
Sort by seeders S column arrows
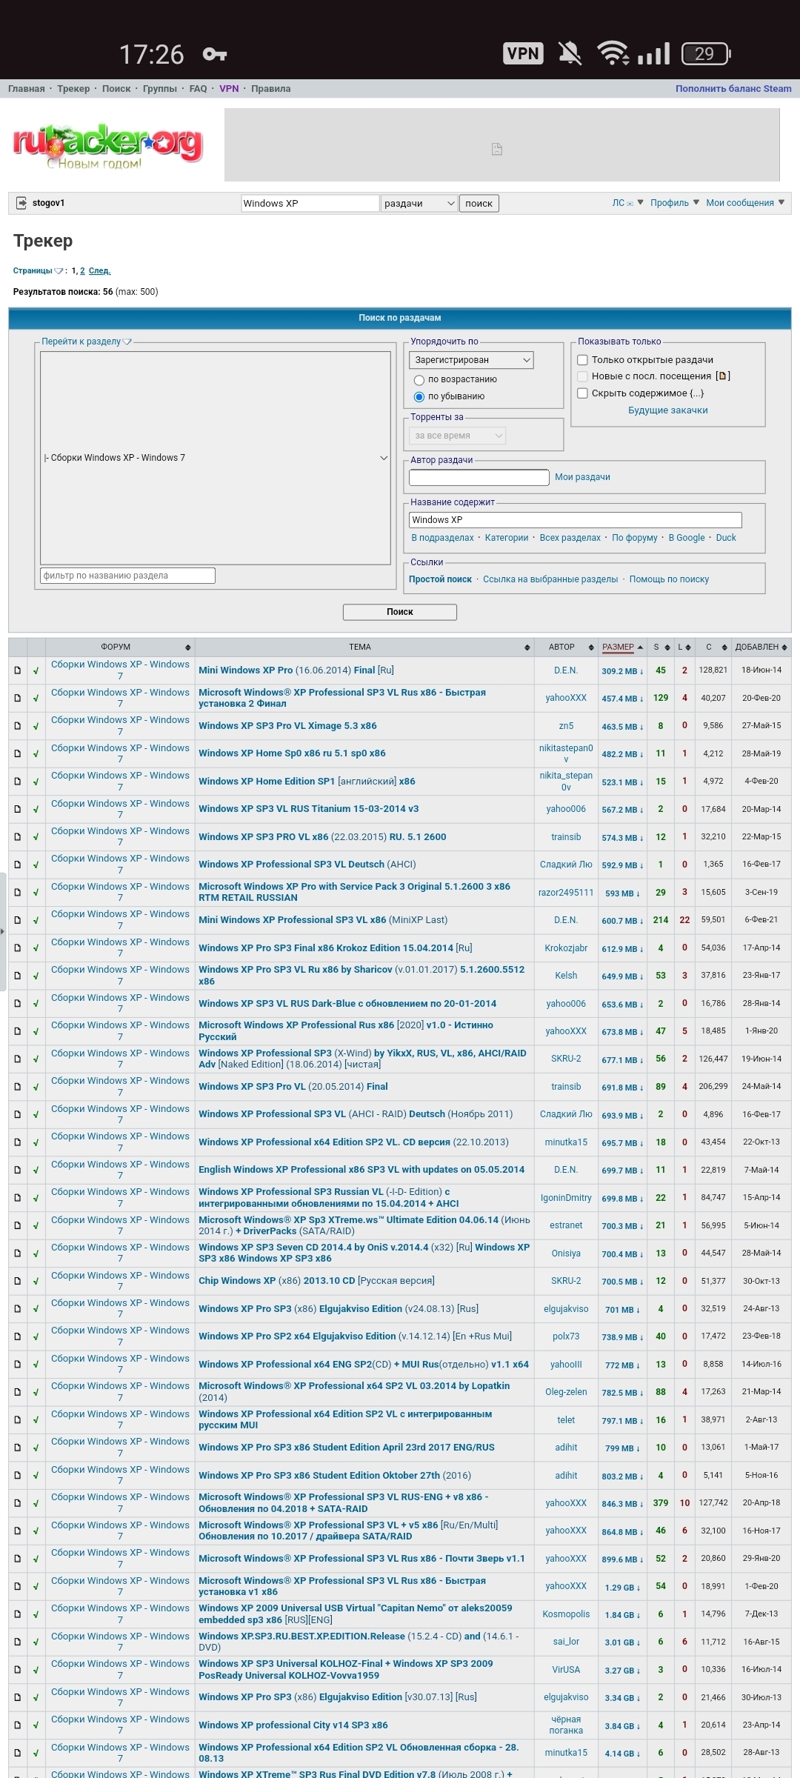click(x=667, y=647)
